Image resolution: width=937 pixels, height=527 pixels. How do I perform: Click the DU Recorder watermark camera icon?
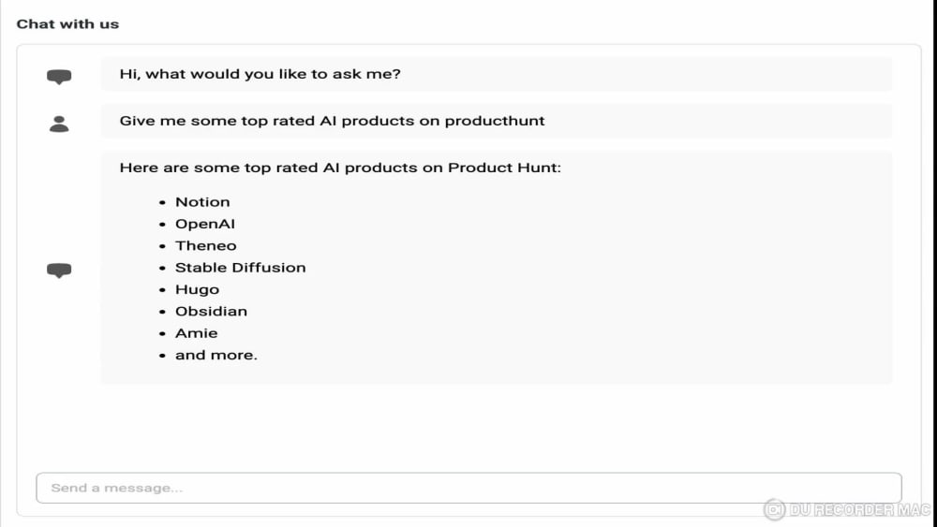pyautogui.click(x=775, y=509)
